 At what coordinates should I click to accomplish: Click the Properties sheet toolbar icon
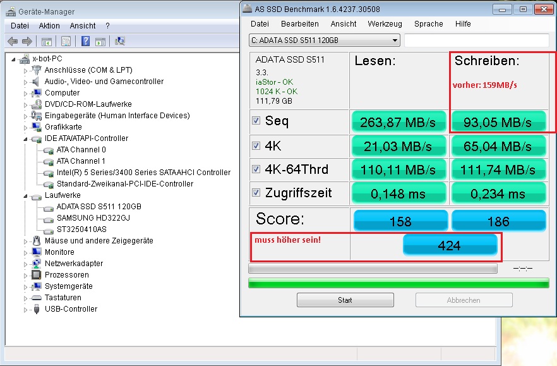(66, 41)
